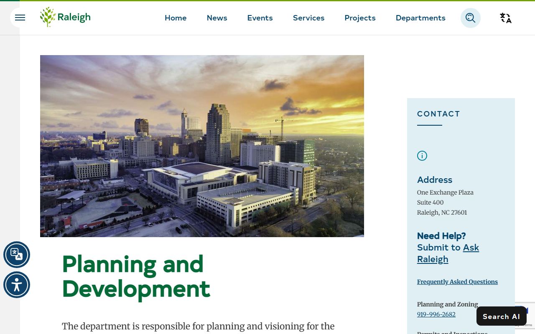Open the Departments menu item
The height and width of the screenshot is (334, 535).
(x=420, y=18)
